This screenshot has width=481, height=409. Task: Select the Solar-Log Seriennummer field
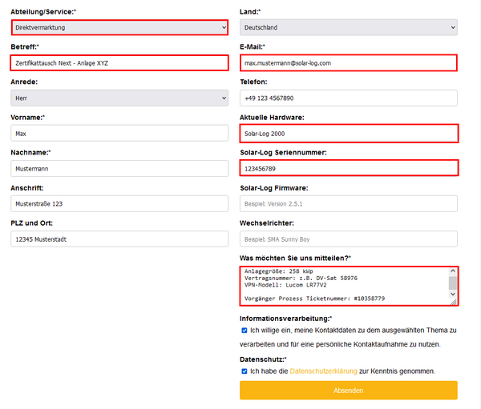(349, 168)
